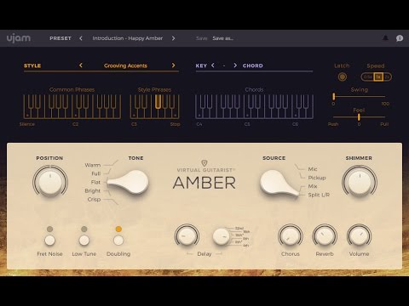The height and width of the screenshot is (306, 409).
Task: Click the ujam logo
Action: coord(19,38)
